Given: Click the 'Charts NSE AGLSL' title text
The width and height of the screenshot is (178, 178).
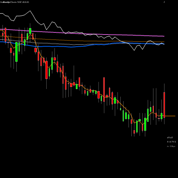Looking at the screenshot, I should [x=20, y=2].
